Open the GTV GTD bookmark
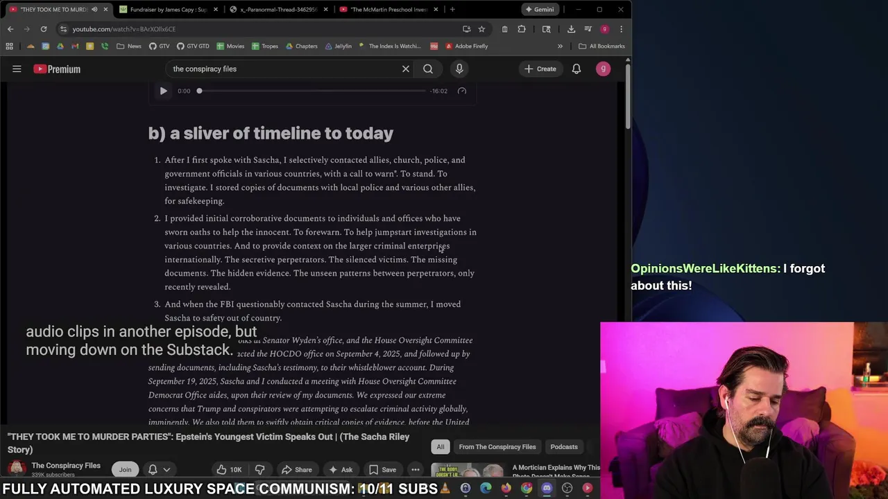 tap(193, 46)
